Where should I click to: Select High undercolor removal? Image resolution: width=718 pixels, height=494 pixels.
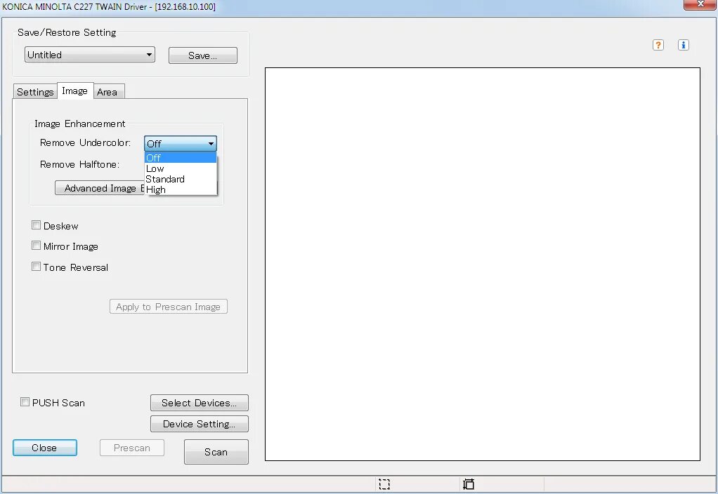(x=181, y=189)
